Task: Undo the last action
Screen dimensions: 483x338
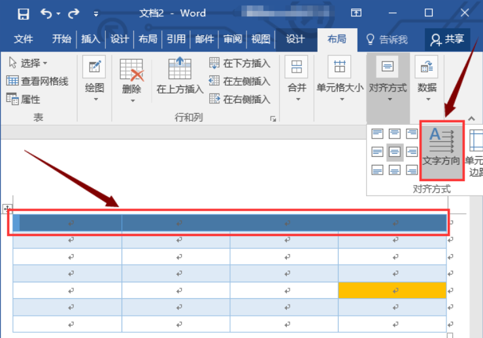Action: (x=46, y=14)
